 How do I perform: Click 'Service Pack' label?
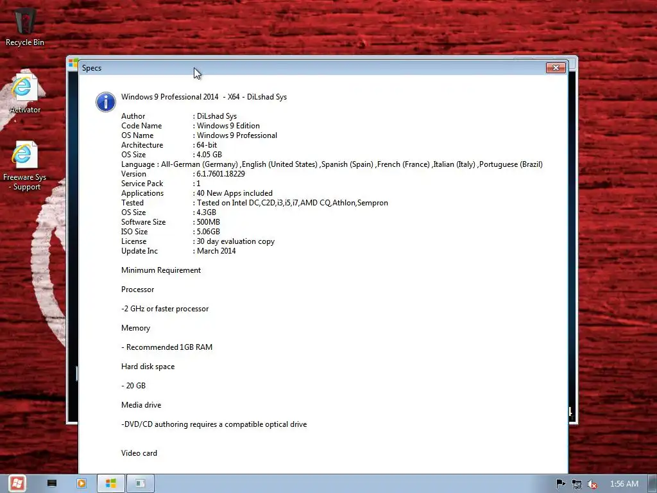click(x=142, y=184)
